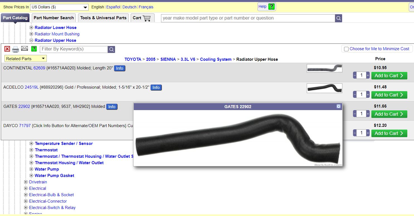Expand the Drivetrain category
Viewport: 414px width, 216px height.
point(26,182)
